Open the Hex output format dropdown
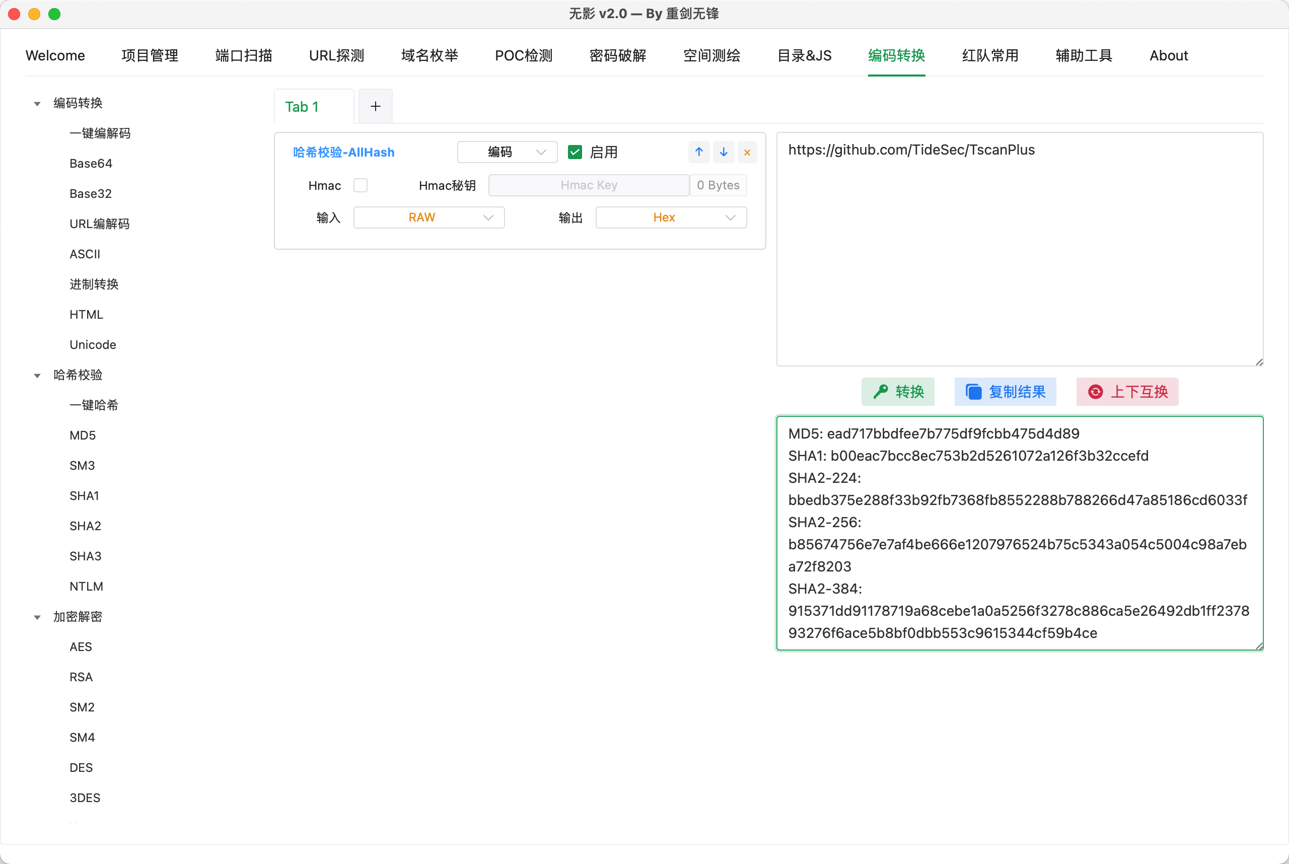Image resolution: width=1289 pixels, height=864 pixels. click(x=671, y=218)
